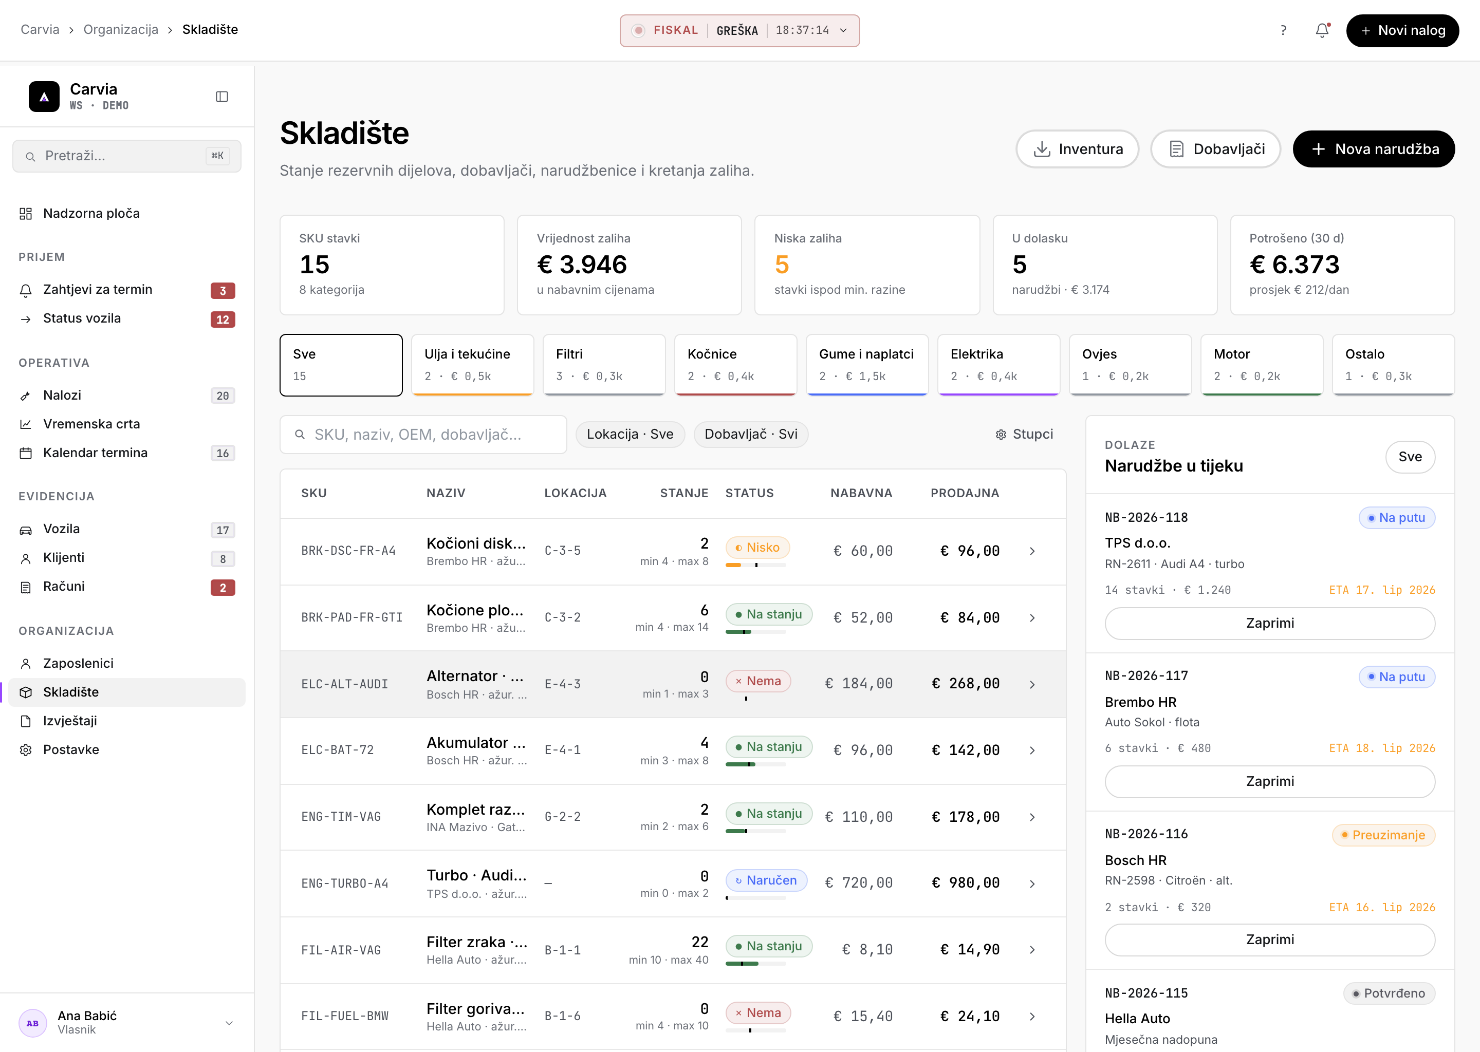Open the Niska zaliha summary card
This screenshot has width=1480, height=1052.
click(x=867, y=265)
